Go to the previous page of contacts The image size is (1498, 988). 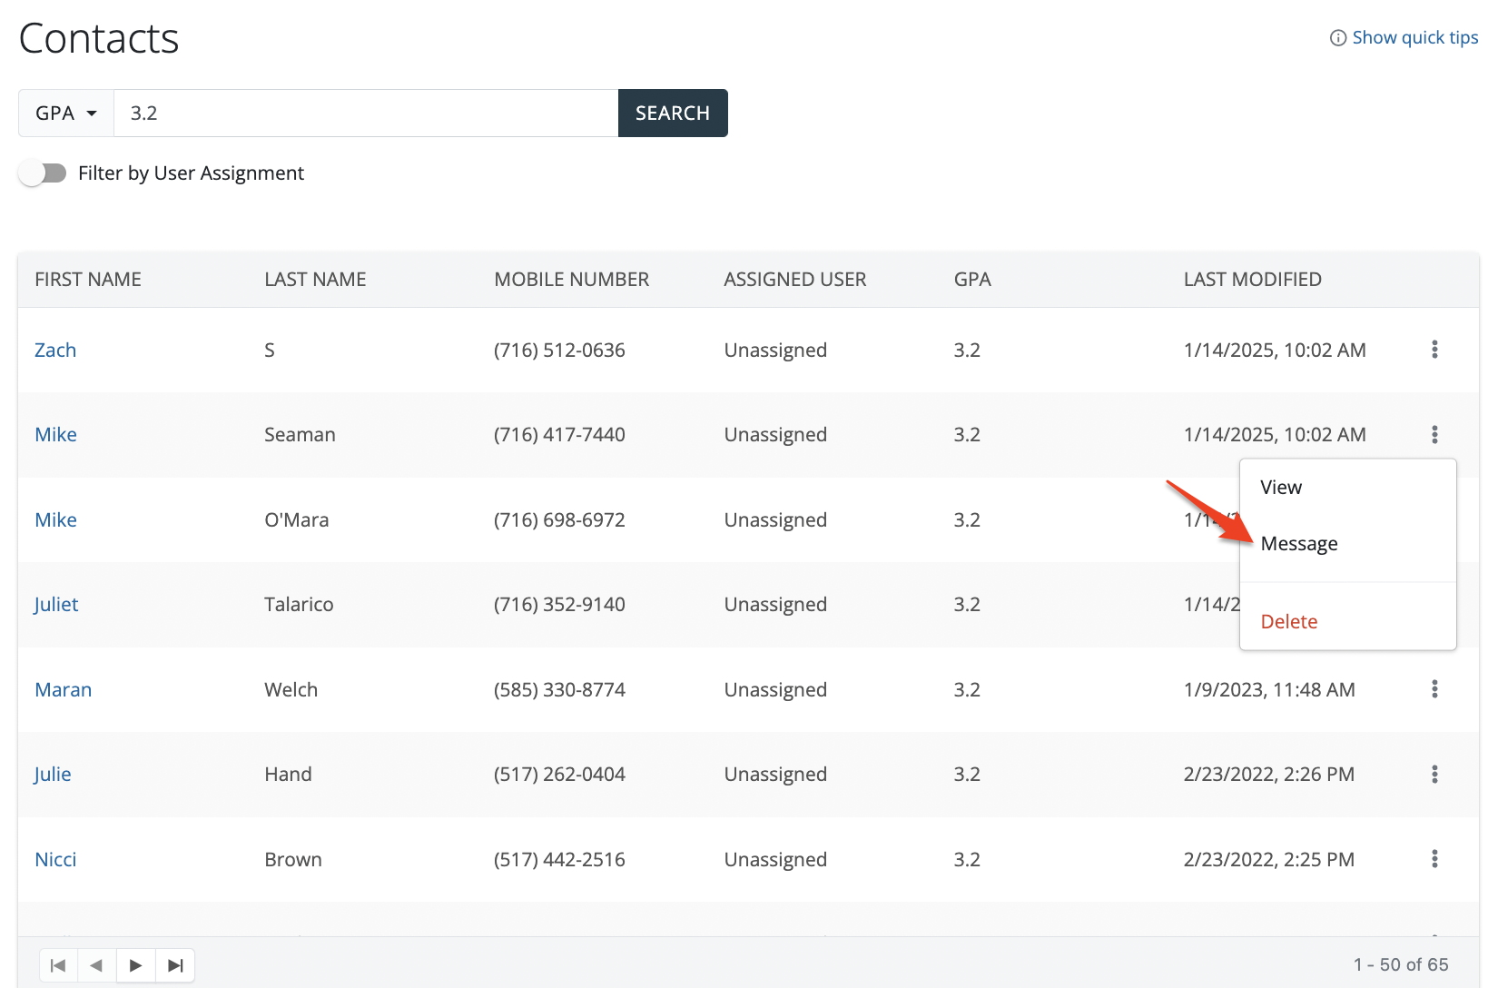97,965
